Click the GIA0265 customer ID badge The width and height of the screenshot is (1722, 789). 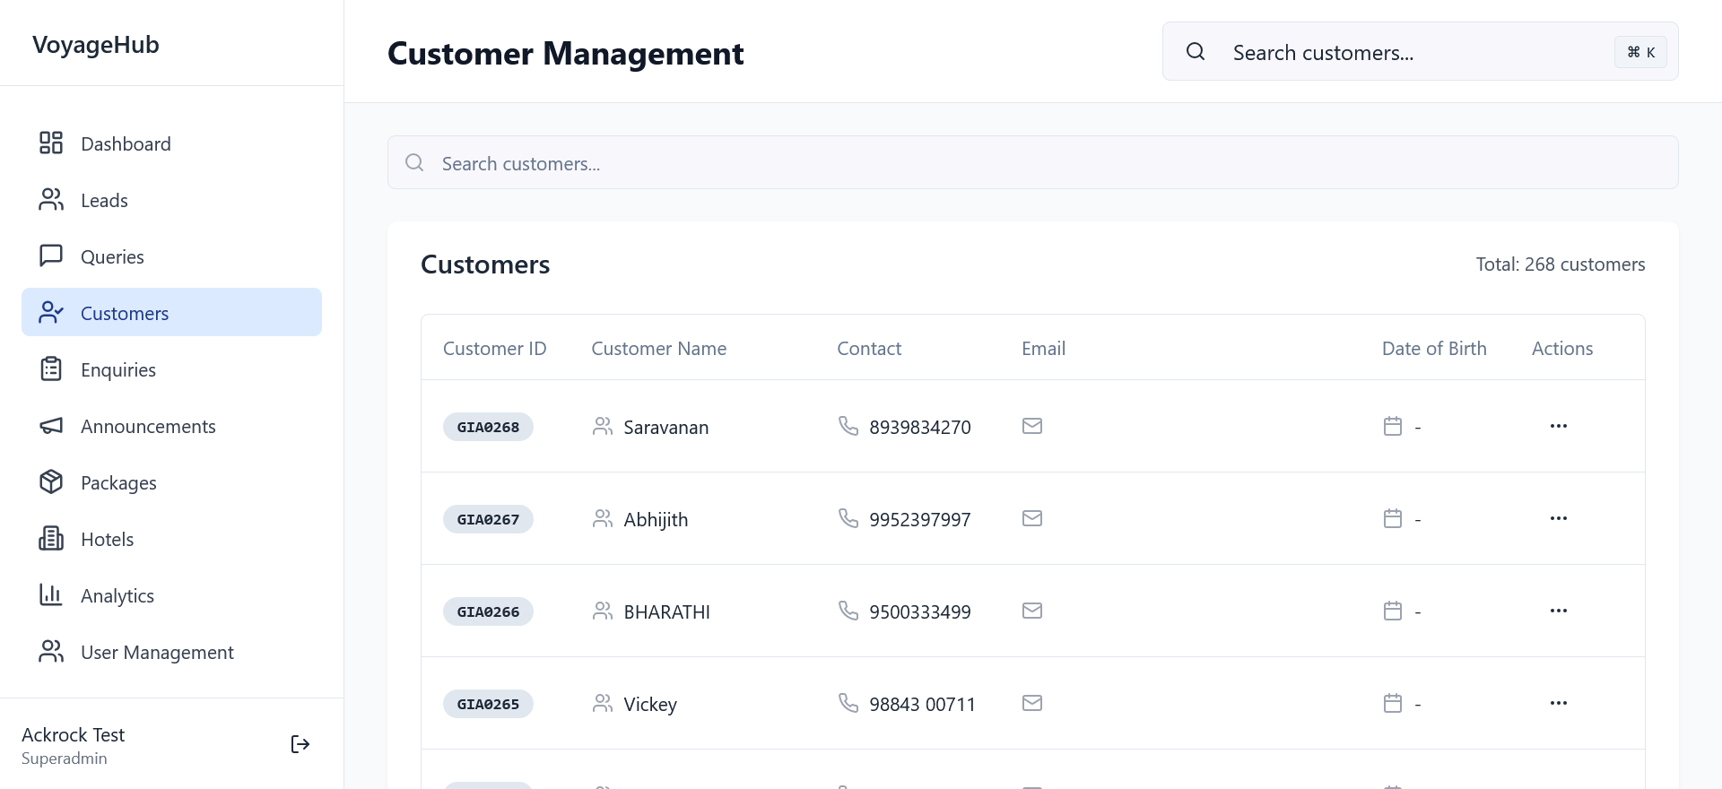488,704
